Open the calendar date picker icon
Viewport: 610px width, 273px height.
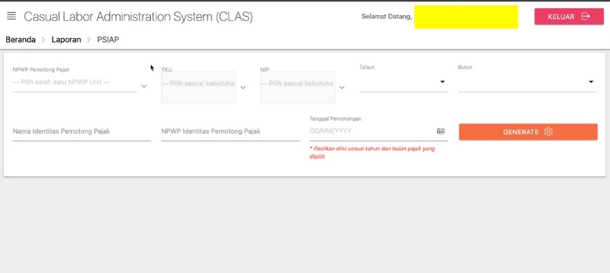pyautogui.click(x=440, y=131)
